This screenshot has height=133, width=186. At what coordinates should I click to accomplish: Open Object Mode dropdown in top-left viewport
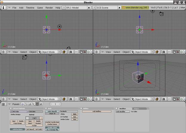tap(49, 52)
